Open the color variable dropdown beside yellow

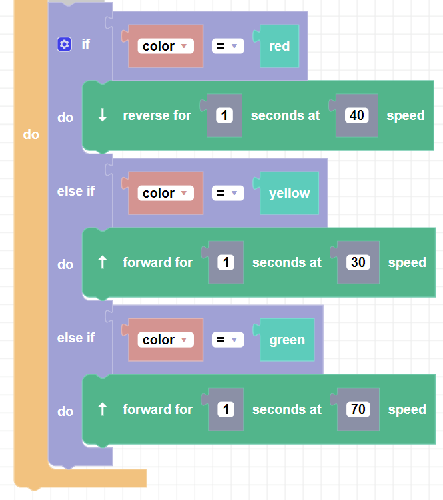[x=166, y=193]
